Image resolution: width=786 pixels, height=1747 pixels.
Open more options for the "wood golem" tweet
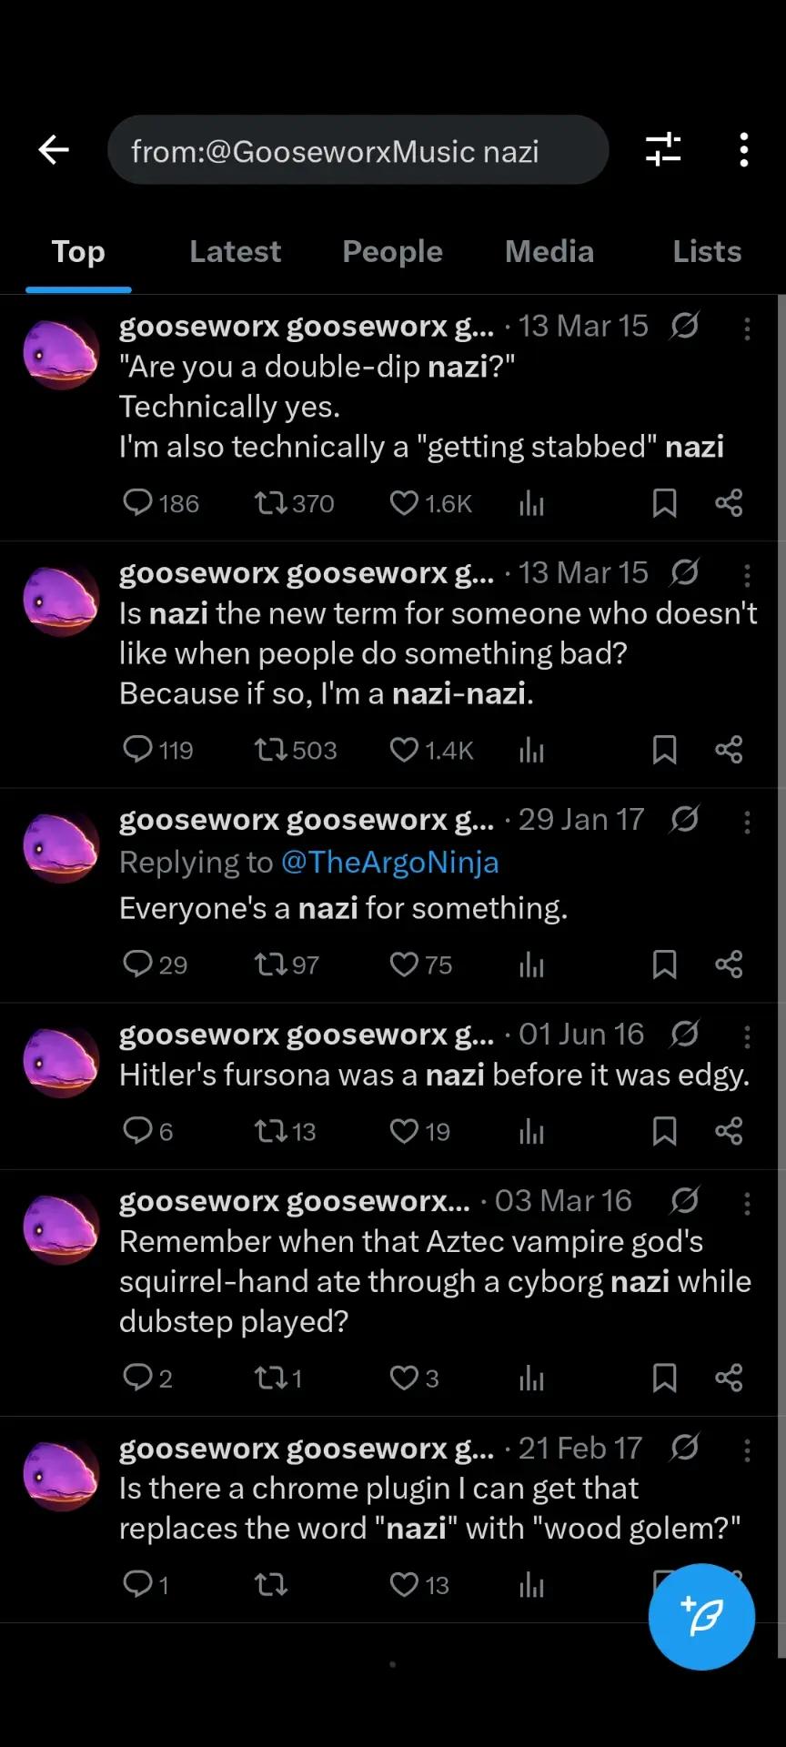click(x=747, y=1449)
